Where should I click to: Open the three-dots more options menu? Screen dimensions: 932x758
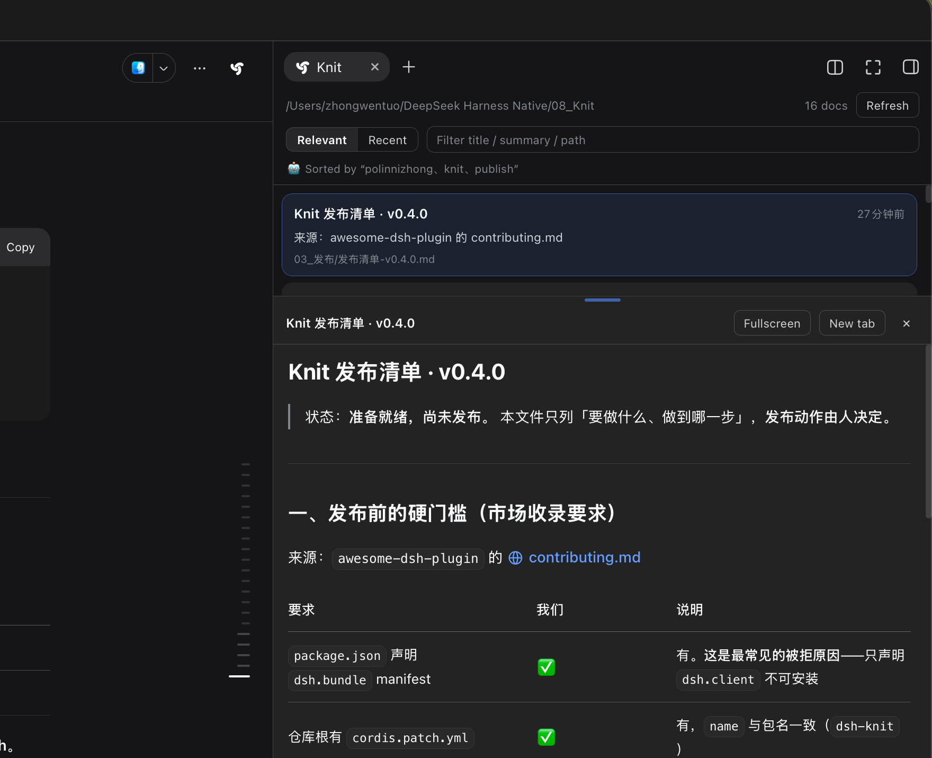200,68
